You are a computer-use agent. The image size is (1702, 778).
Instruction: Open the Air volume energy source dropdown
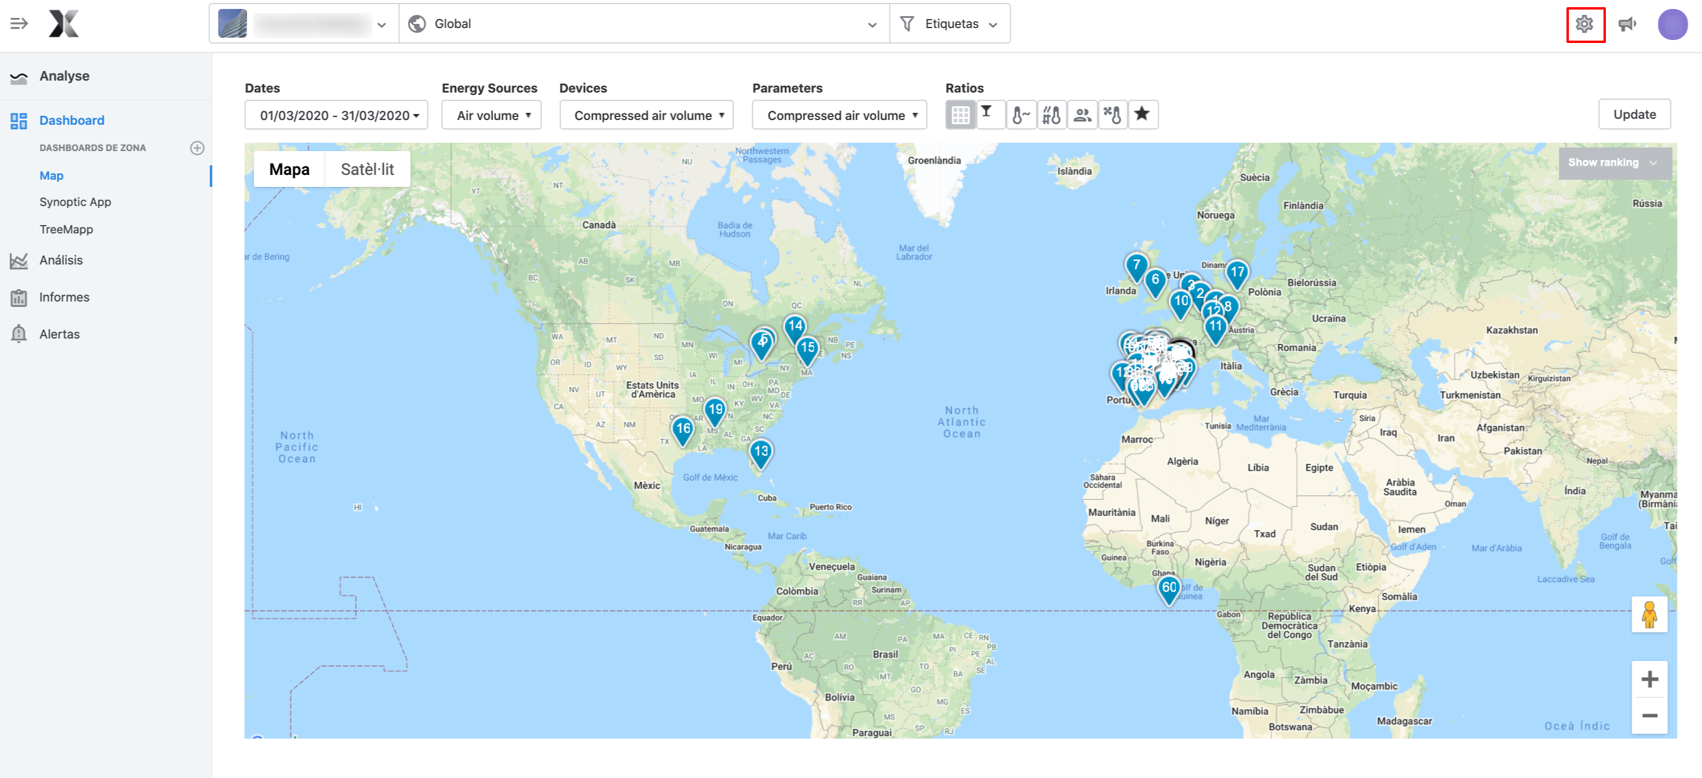coord(491,115)
